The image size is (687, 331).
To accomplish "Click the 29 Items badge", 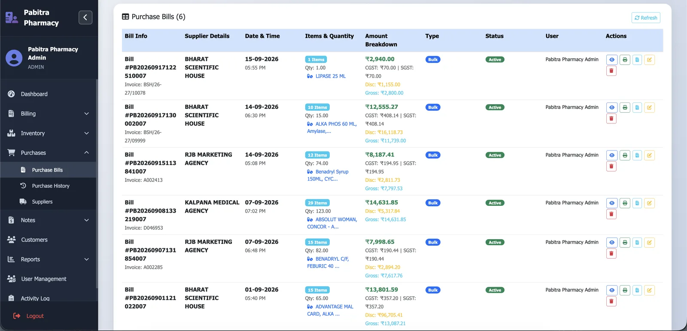I will coord(317,203).
